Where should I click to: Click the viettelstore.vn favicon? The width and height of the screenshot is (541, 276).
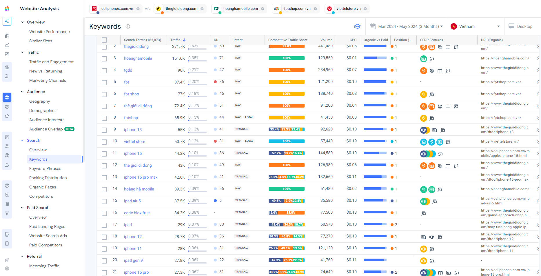tap(329, 9)
